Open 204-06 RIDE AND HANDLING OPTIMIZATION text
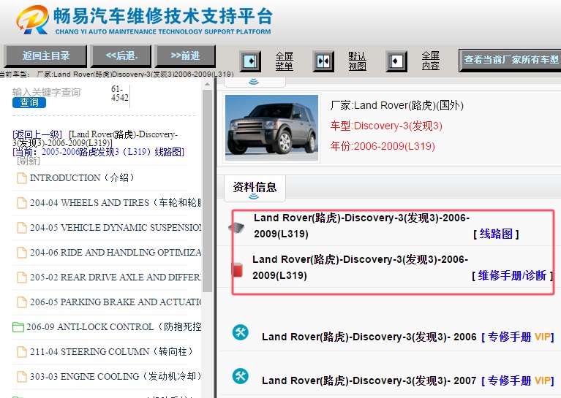Image resolution: width=561 pixels, height=398 pixels. click(x=116, y=253)
